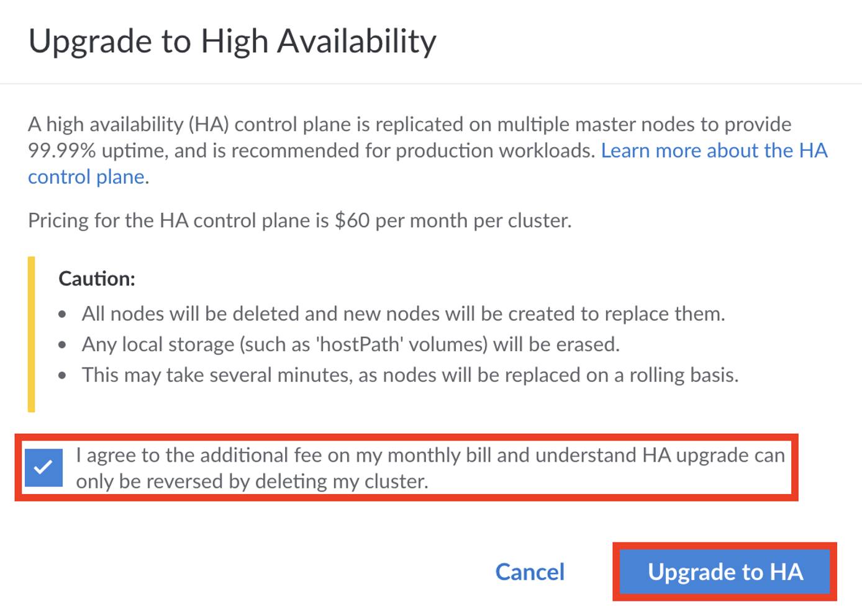Select the Caution heading text

(x=96, y=279)
